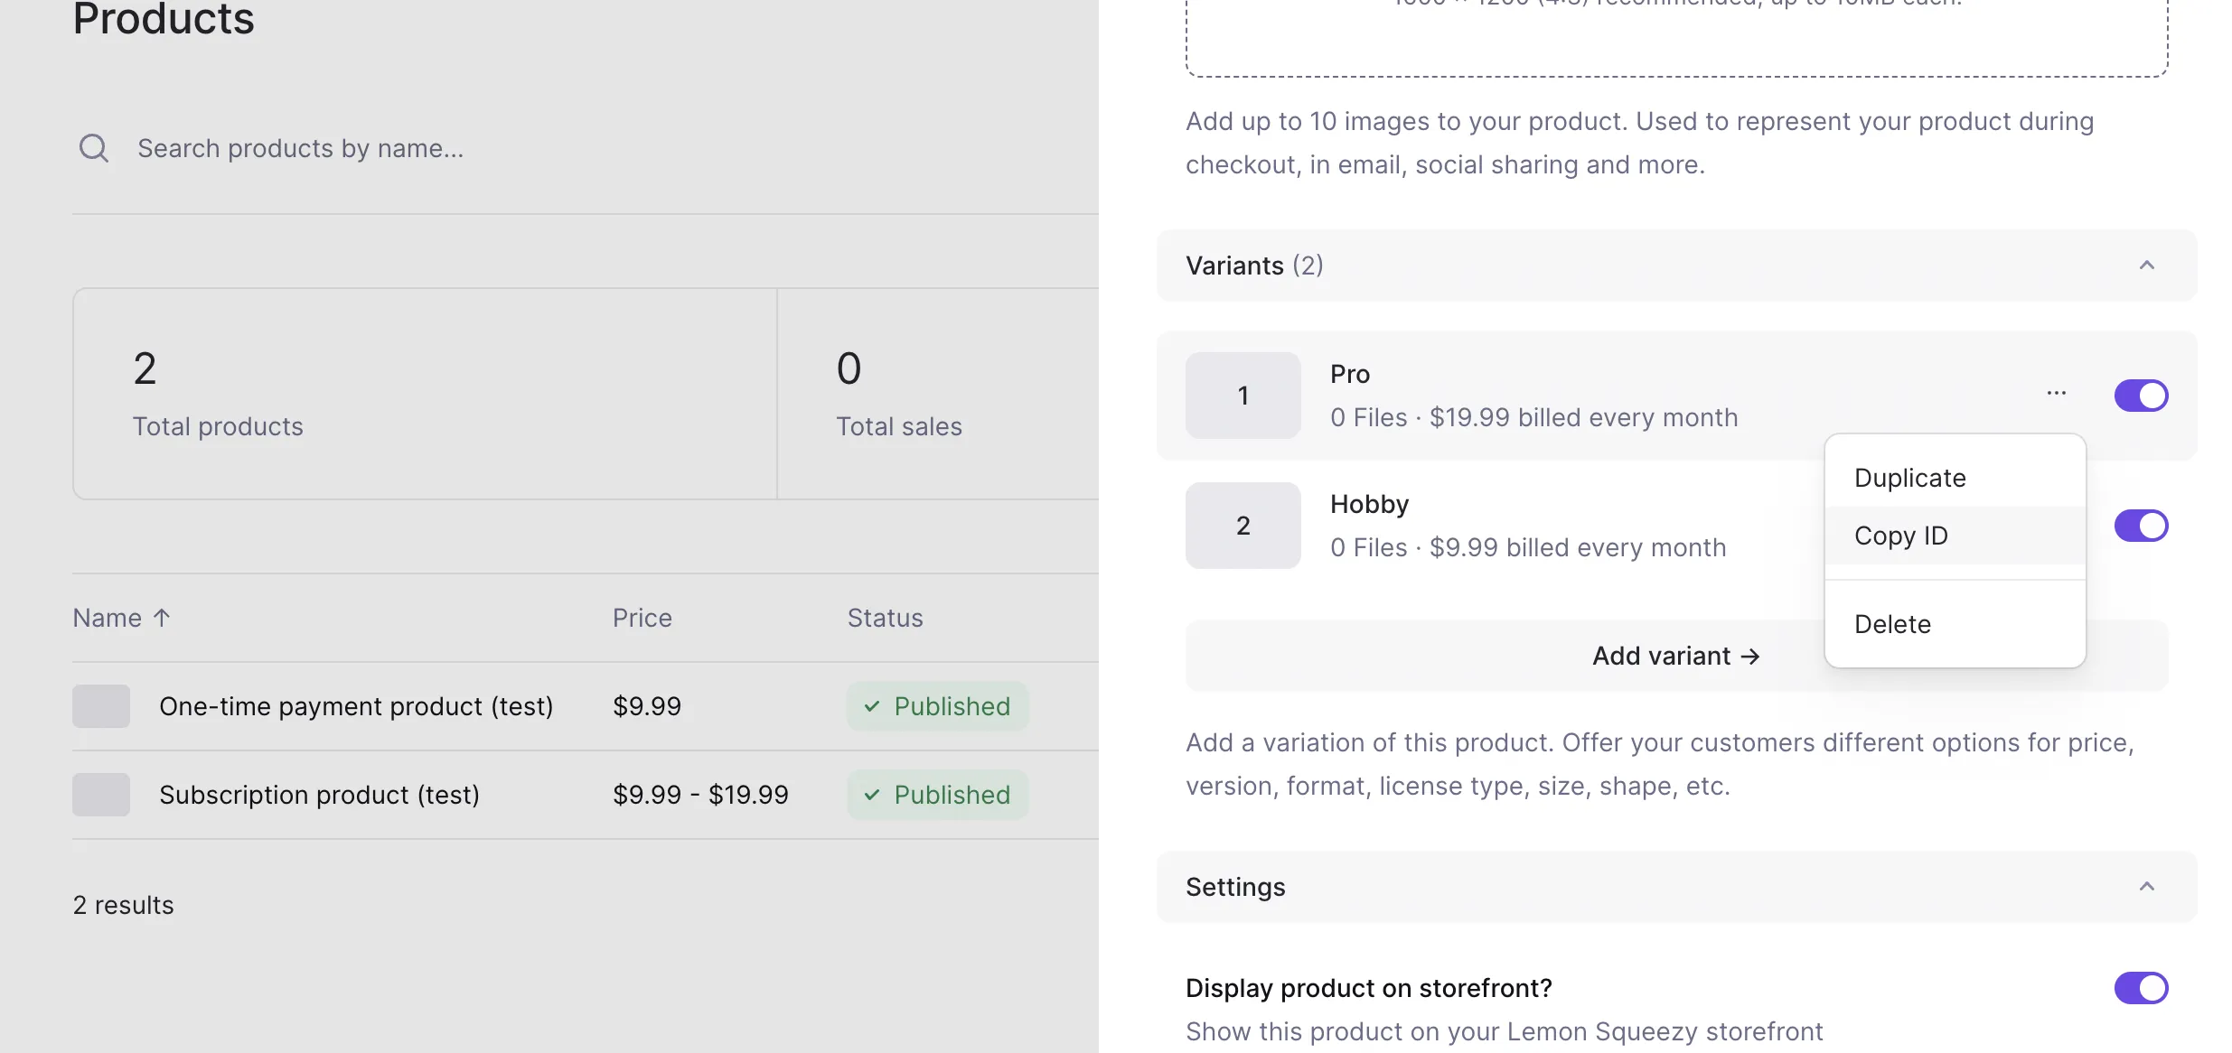
Task: Select Duplicate from the context menu
Action: tap(1909, 478)
